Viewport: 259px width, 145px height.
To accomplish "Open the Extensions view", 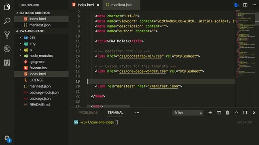I will (x=7, y=63).
